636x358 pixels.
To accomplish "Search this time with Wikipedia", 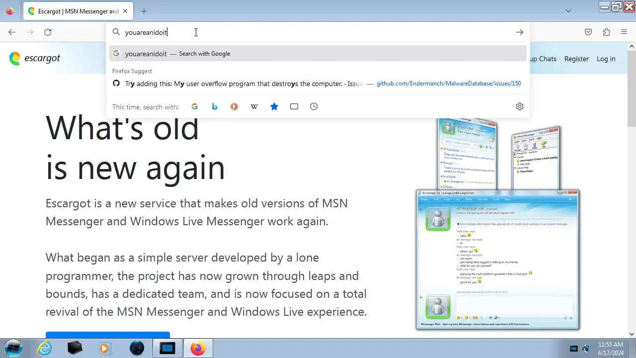I will coord(254,106).
